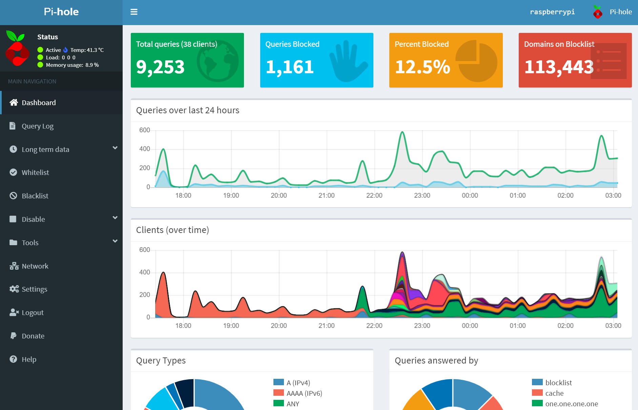
Task: Toggle AAAA (IPv6) legend entry
Action: pos(298,393)
